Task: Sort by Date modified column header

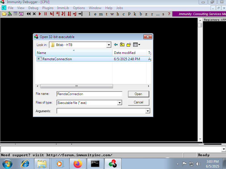Action: point(129,53)
